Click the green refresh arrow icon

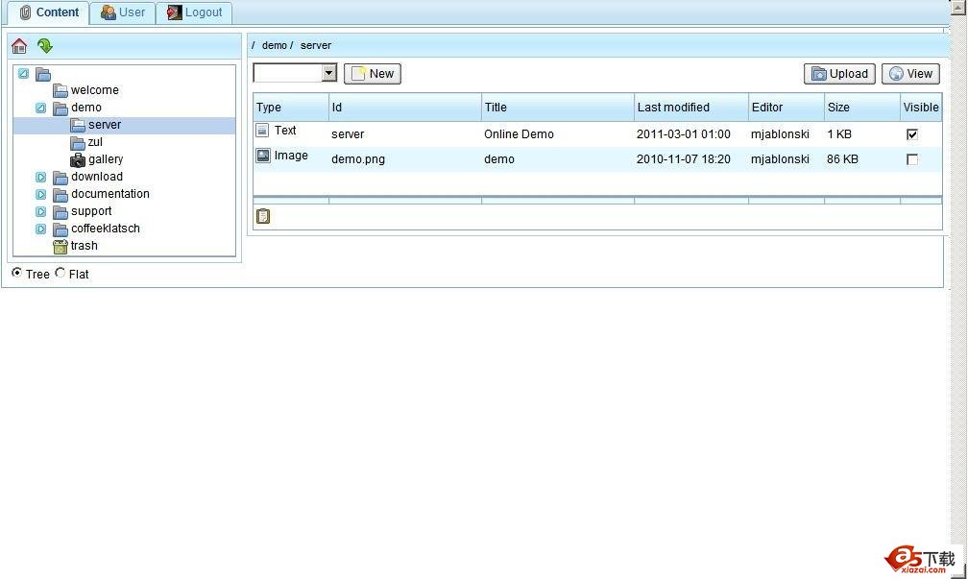click(44, 46)
